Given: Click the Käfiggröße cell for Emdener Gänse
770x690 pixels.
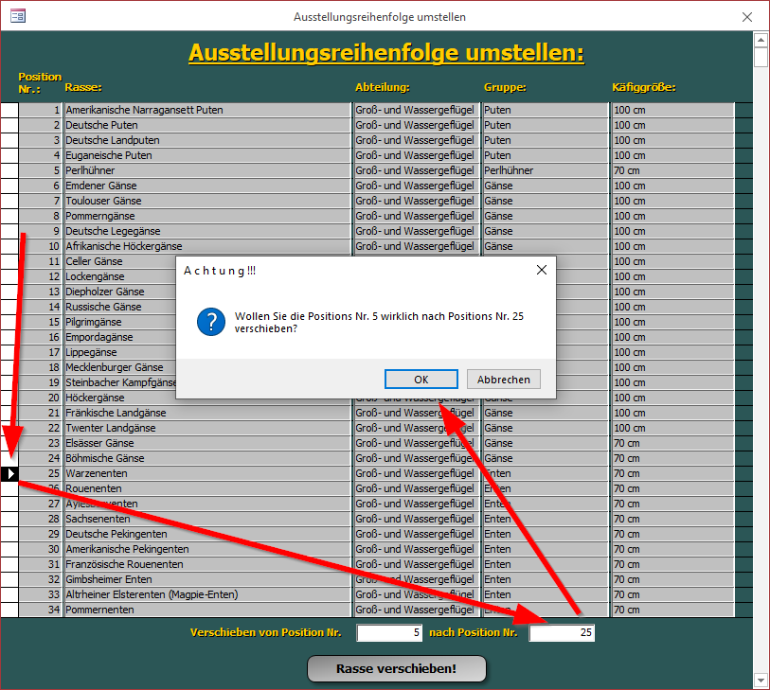Looking at the screenshot, I should click(x=672, y=186).
